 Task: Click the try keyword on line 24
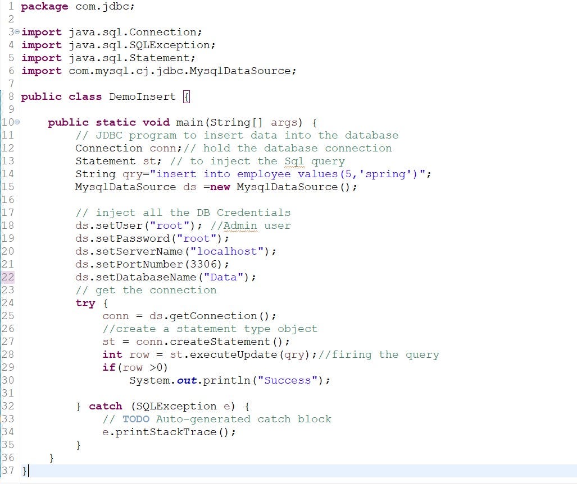click(x=85, y=303)
